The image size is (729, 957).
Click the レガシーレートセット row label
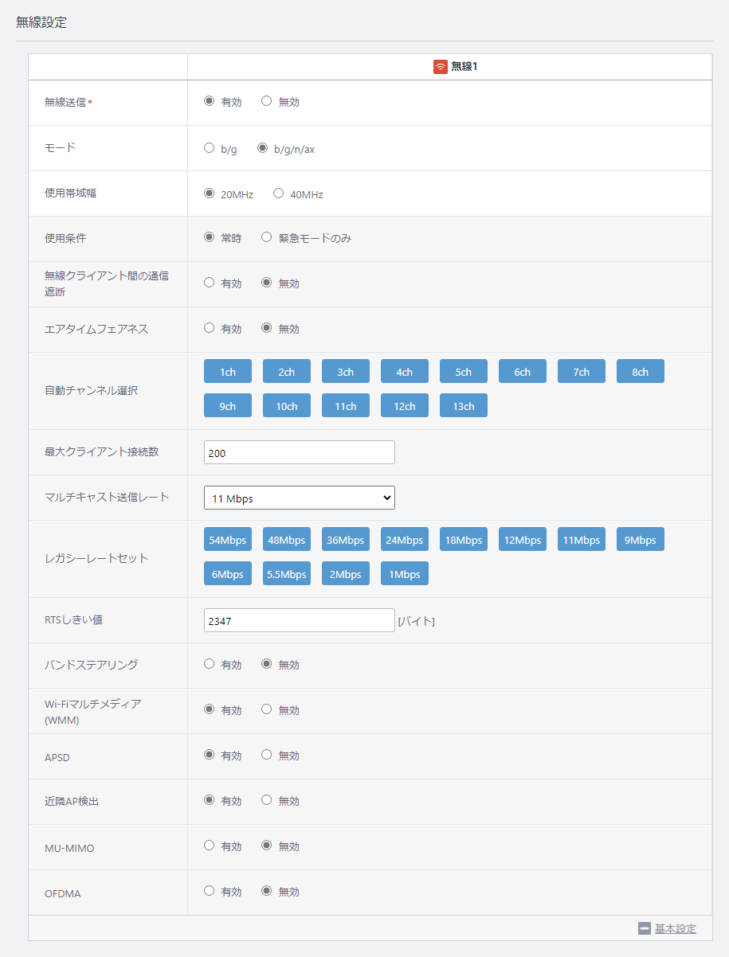[x=96, y=558]
